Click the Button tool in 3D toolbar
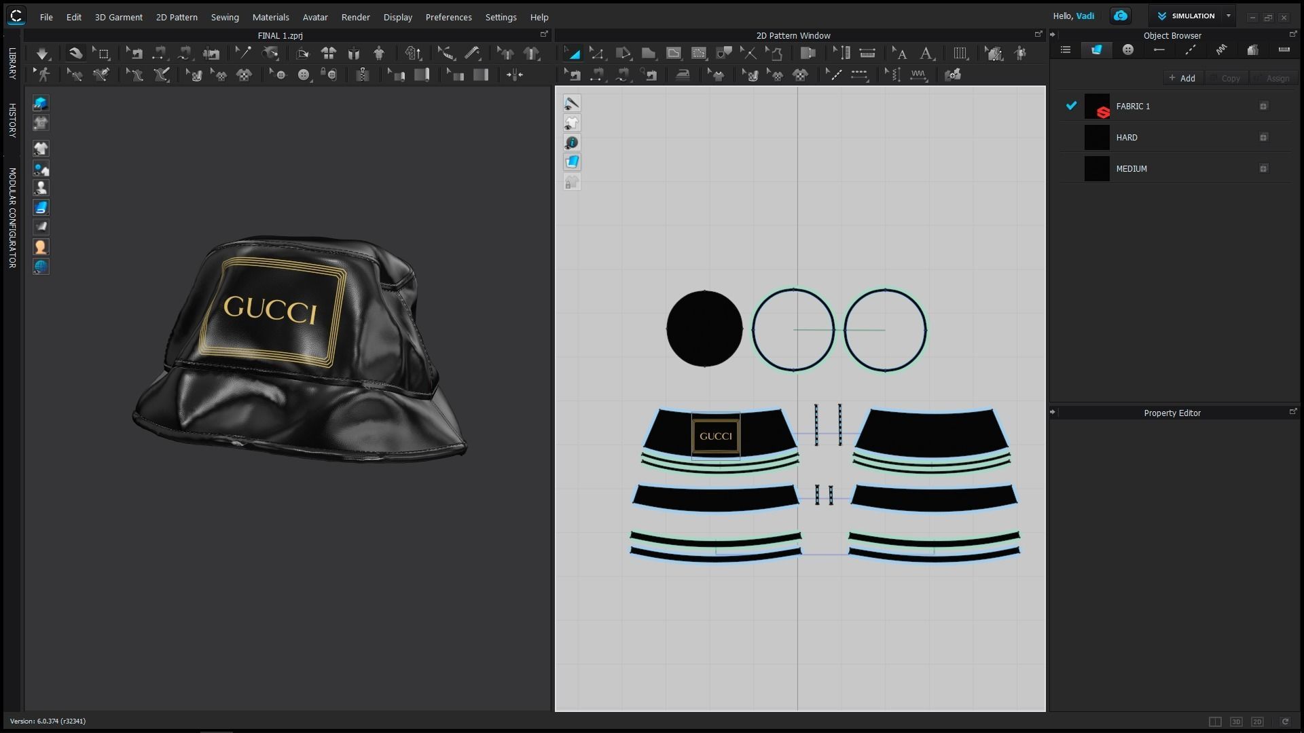 [304, 75]
